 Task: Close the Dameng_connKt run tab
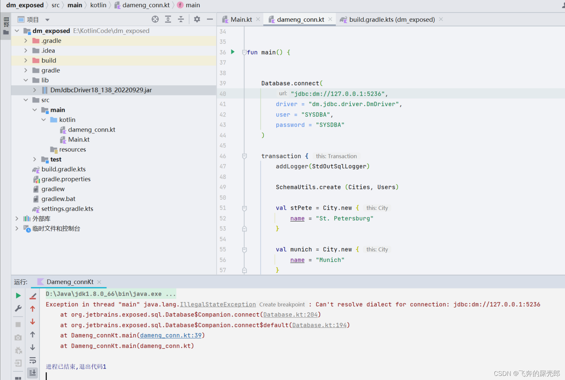(x=99, y=282)
